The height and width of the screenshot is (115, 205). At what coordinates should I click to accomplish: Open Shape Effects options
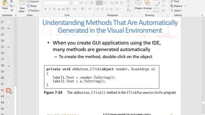164,10
